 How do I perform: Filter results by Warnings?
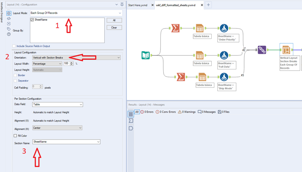(x=187, y=112)
